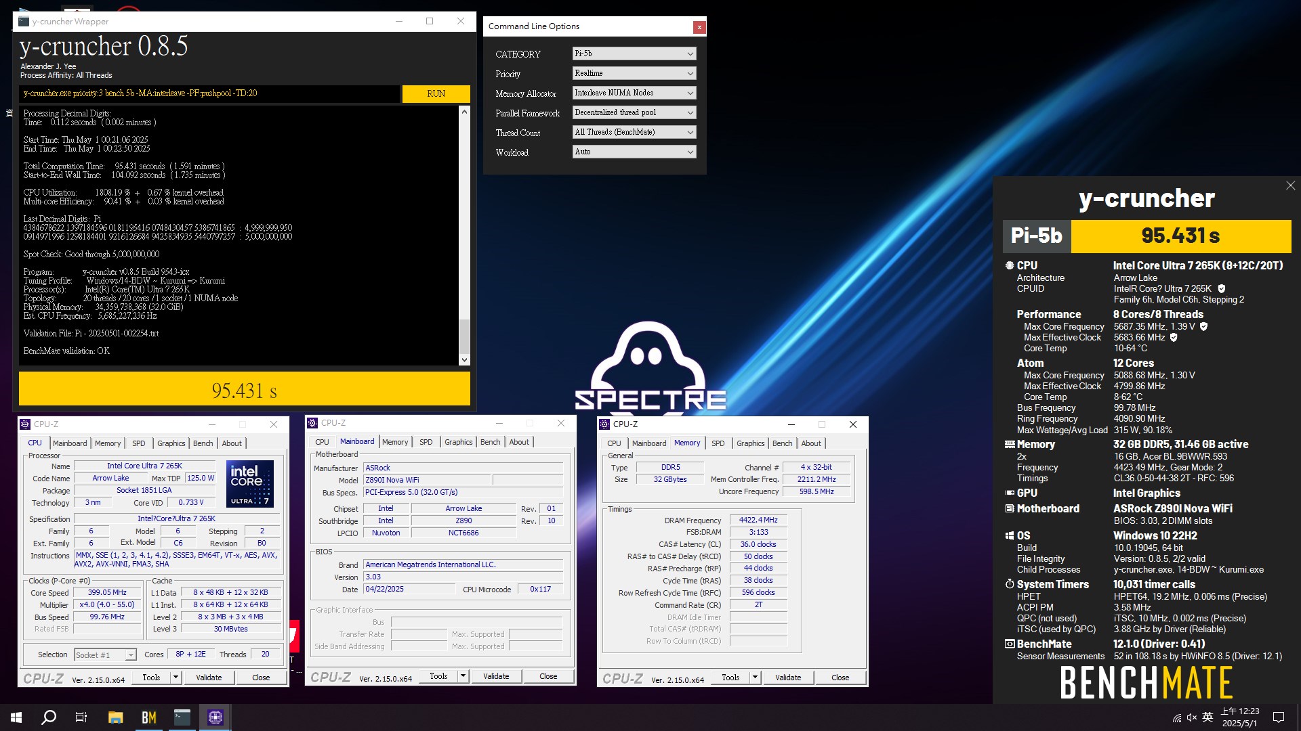
Task: Open the Priority Realtime dropdown
Action: pos(634,73)
